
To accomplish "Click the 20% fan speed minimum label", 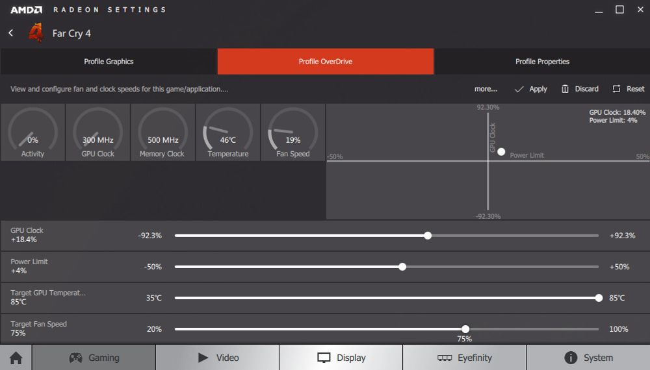I will (x=154, y=329).
